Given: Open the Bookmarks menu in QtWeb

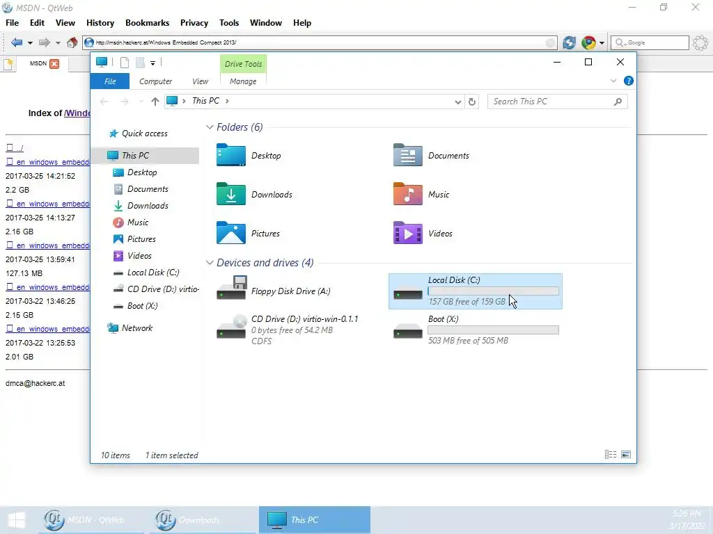Looking at the screenshot, I should 148,23.
